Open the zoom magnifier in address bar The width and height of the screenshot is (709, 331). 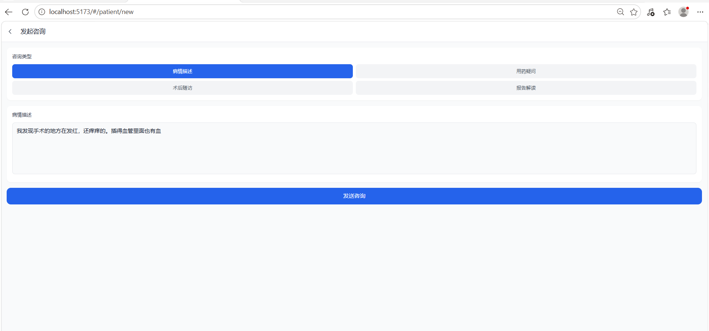tap(620, 12)
